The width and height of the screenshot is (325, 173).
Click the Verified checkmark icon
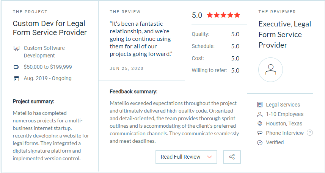[260, 142]
